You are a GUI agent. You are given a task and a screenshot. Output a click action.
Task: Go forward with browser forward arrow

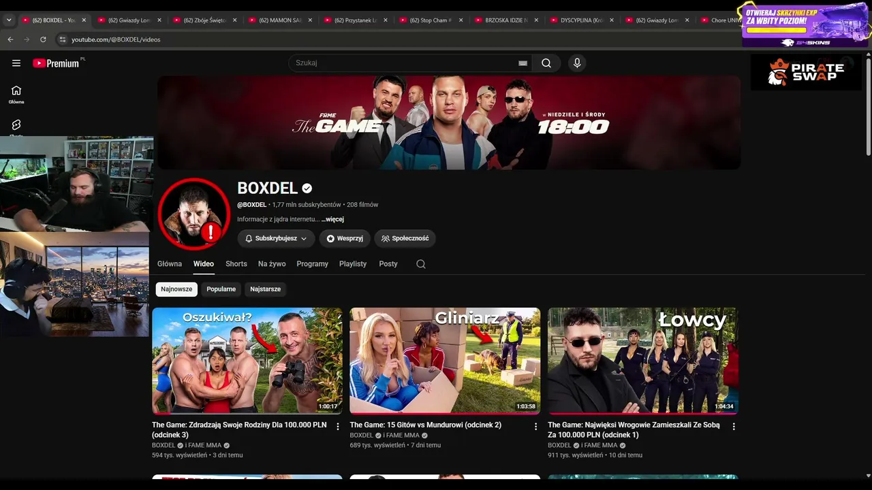(27, 39)
